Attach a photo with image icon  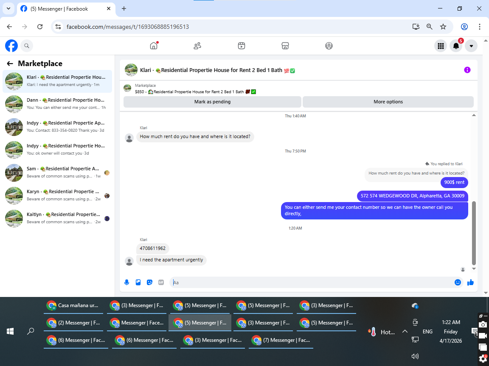[x=138, y=282]
